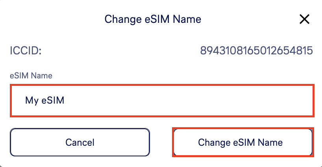Close the Change eSIM Name dialog
The width and height of the screenshot is (322, 167).
pos(304,19)
